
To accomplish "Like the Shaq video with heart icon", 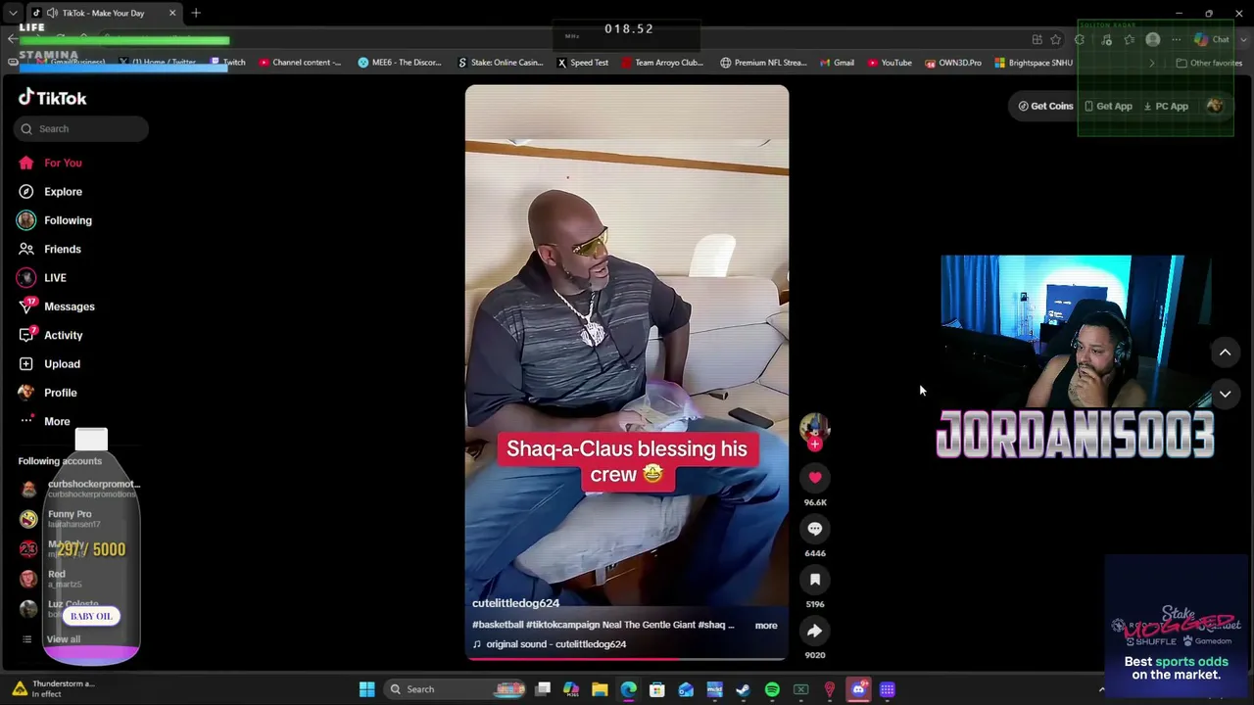I will tap(815, 478).
